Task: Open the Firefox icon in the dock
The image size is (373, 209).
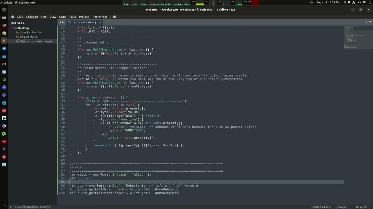Action: pos(4,25)
